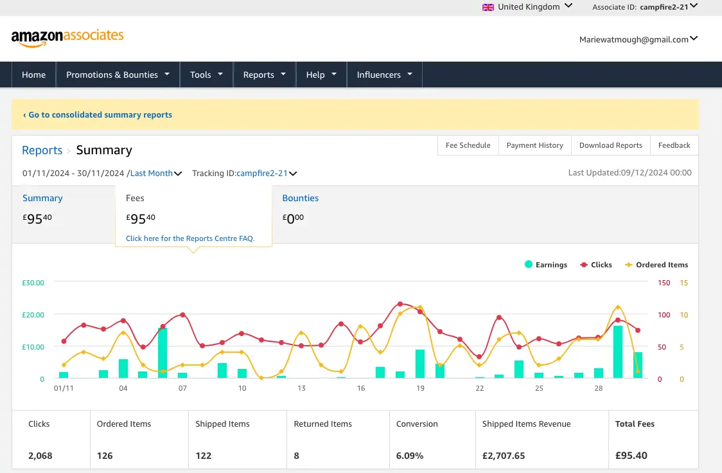Click the Returned Items value 8
722x473 pixels.
click(x=297, y=456)
